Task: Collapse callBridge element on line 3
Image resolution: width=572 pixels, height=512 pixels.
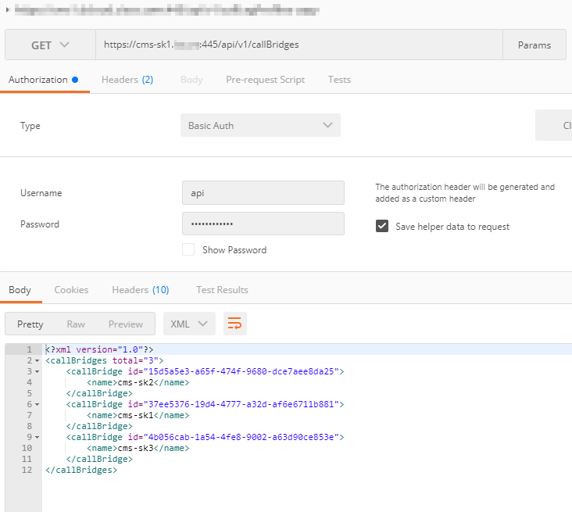Action: pyautogui.click(x=37, y=372)
